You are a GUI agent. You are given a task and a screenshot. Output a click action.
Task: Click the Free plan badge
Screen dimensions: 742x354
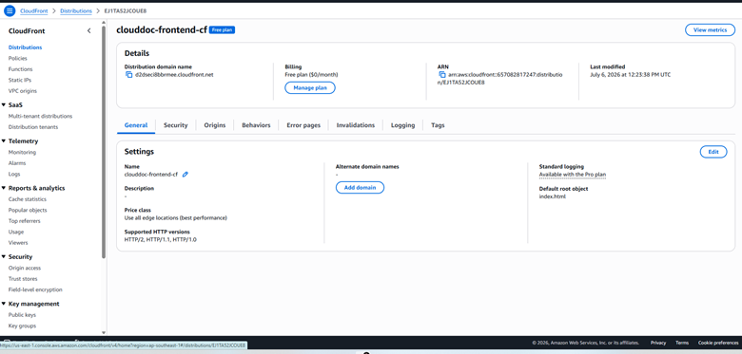tap(222, 29)
